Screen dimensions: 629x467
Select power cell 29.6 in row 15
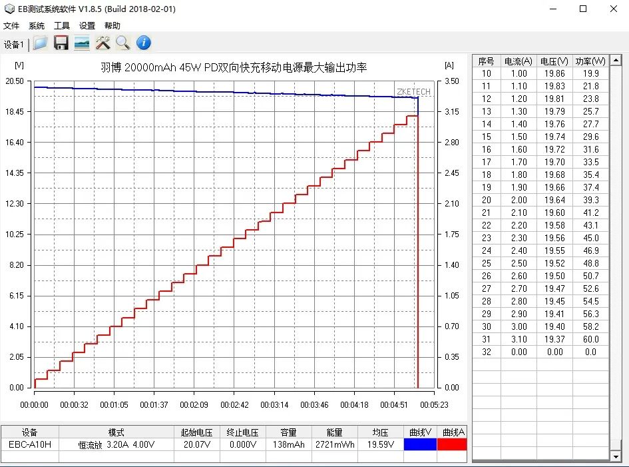590,137
